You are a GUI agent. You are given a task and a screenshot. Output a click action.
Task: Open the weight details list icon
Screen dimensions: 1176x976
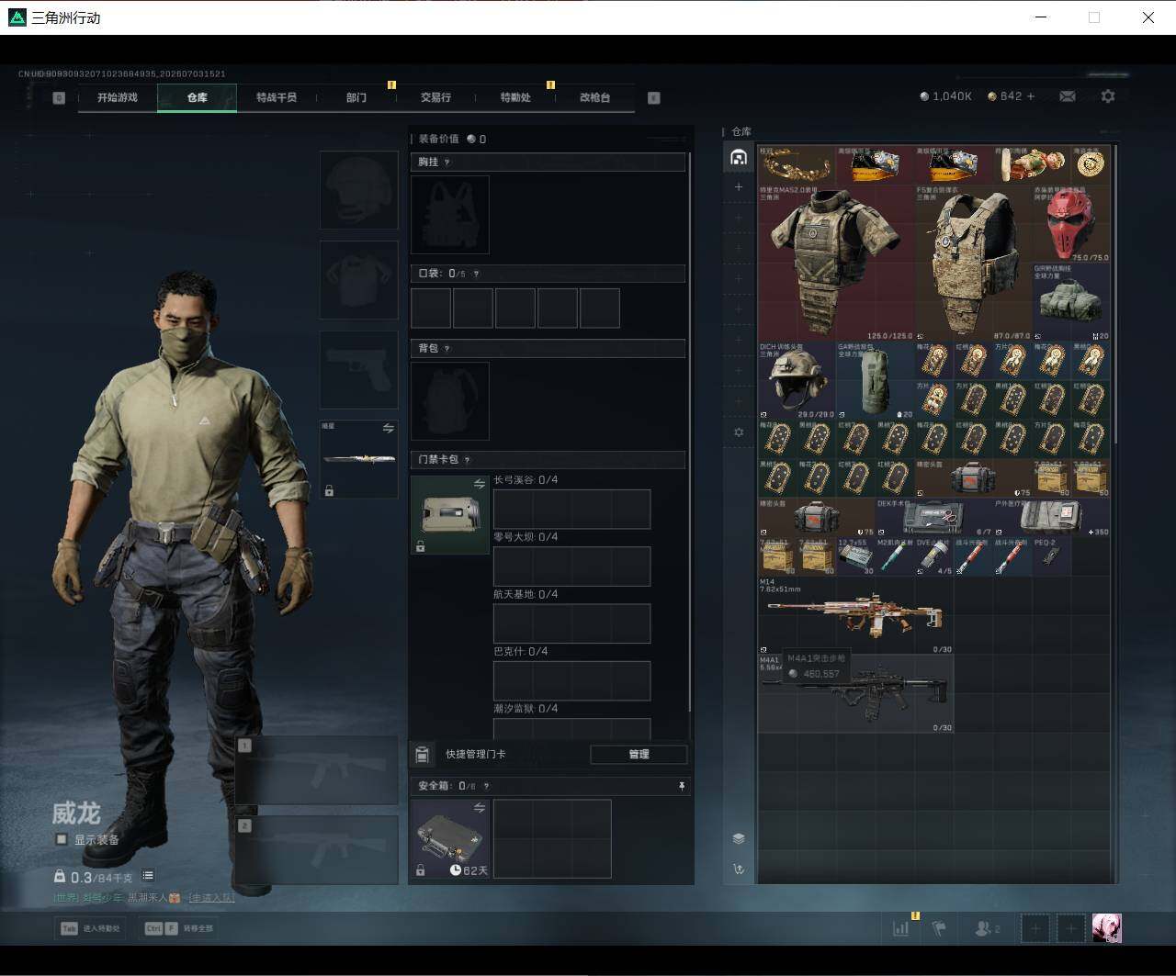coord(148,876)
